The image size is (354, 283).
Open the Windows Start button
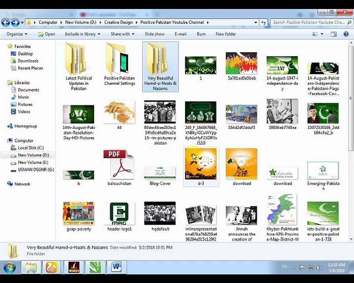coord(9,267)
